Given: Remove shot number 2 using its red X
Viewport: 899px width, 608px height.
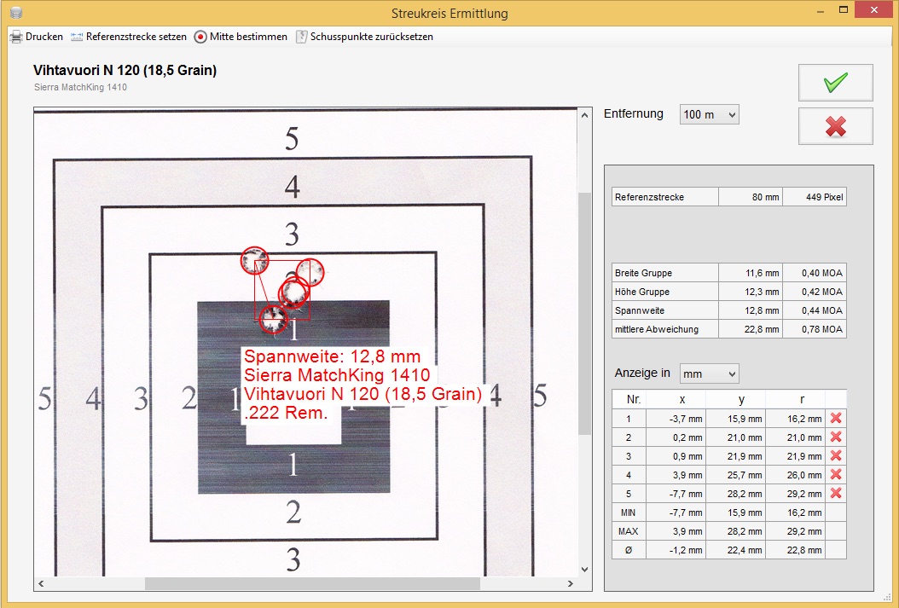Looking at the screenshot, I should point(836,437).
